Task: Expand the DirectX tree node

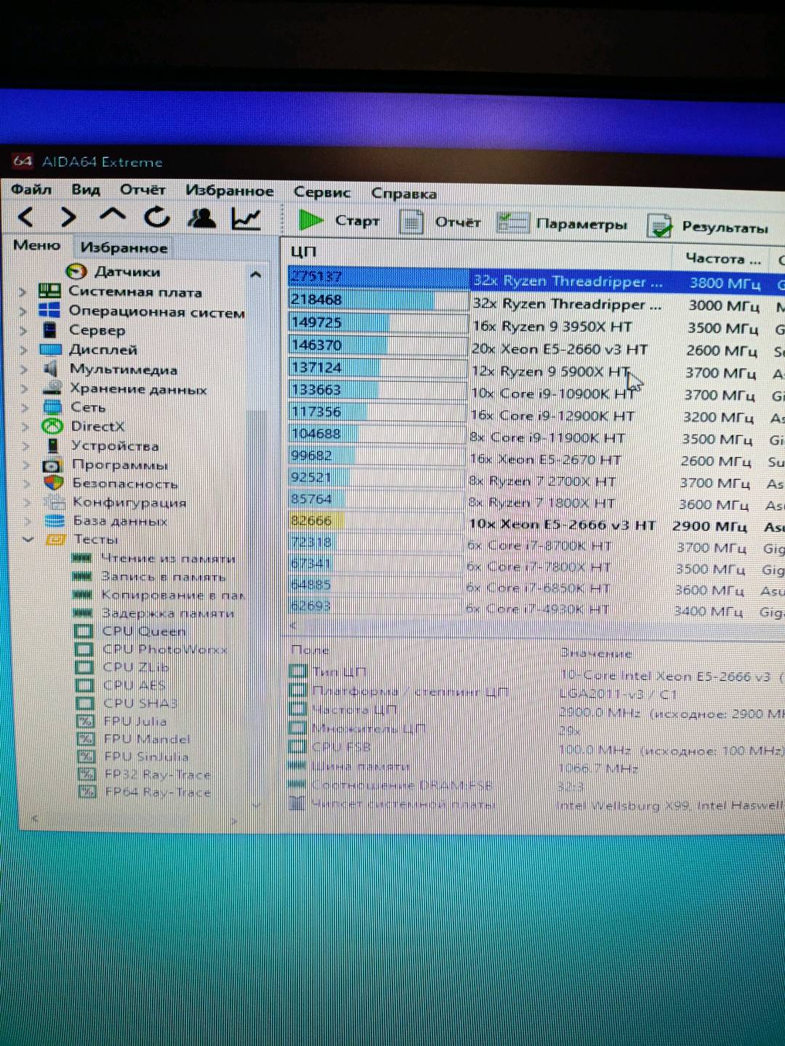Action: point(25,426)
